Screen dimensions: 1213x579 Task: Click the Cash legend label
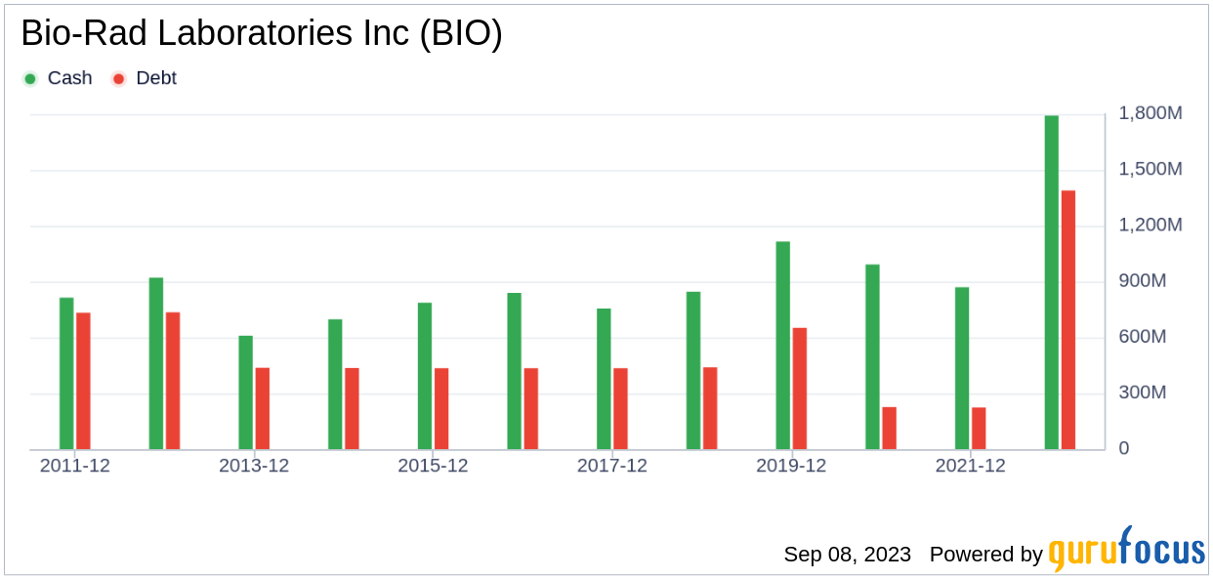pos(69,78)
